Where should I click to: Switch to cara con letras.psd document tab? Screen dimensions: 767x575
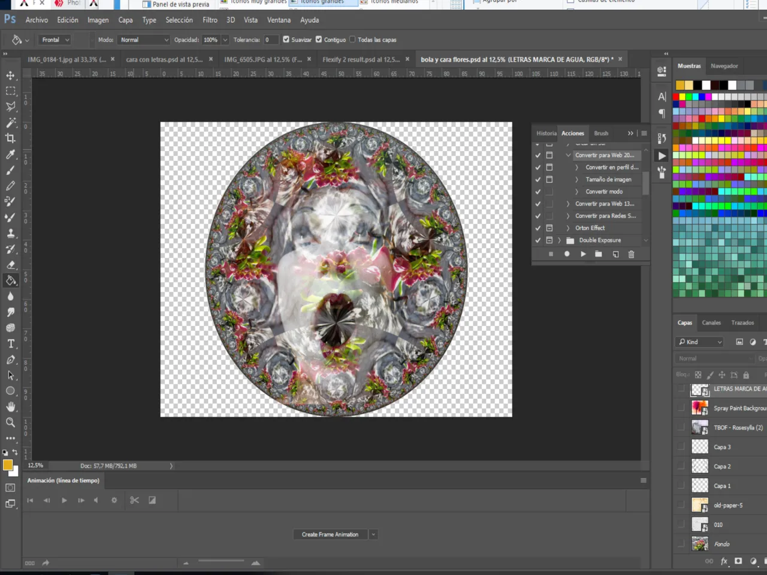tap(164, 59)
